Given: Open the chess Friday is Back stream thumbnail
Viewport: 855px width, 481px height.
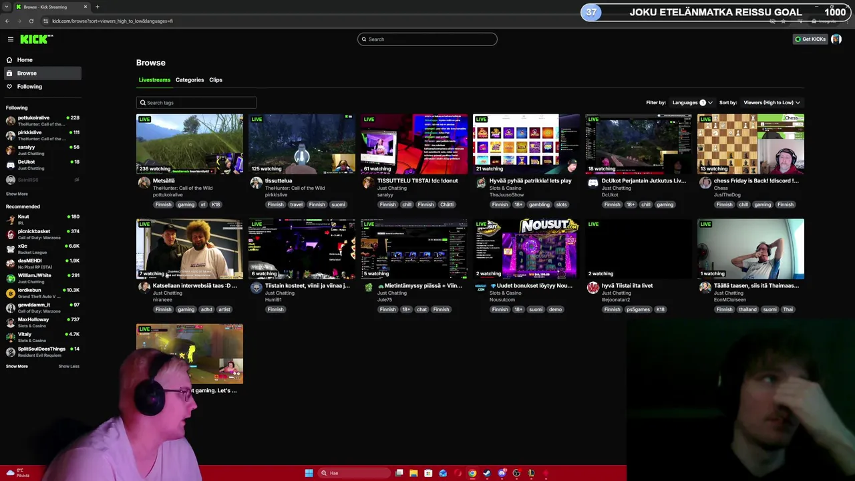Looking at the screenshot, I should click(751, 144).
